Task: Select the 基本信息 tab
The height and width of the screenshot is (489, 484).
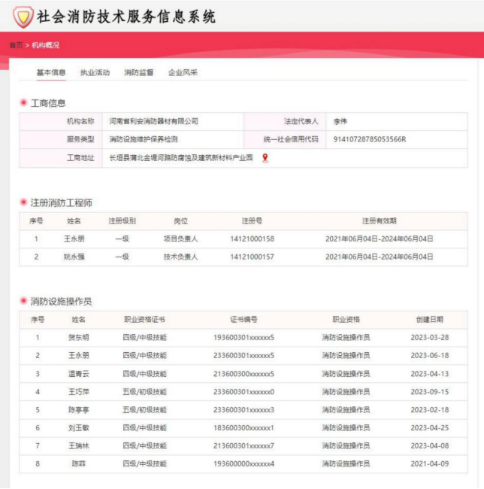Action: pyautogui.click(x=51, y=73)
